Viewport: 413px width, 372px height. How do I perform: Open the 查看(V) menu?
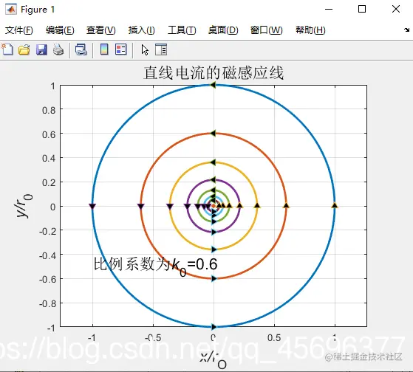coord(101,30)
